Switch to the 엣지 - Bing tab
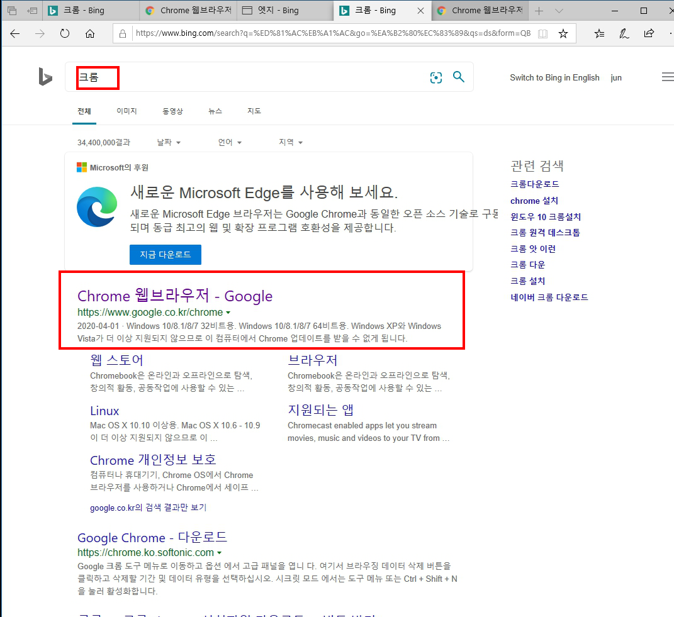674x617 pixels. (286, 11)
